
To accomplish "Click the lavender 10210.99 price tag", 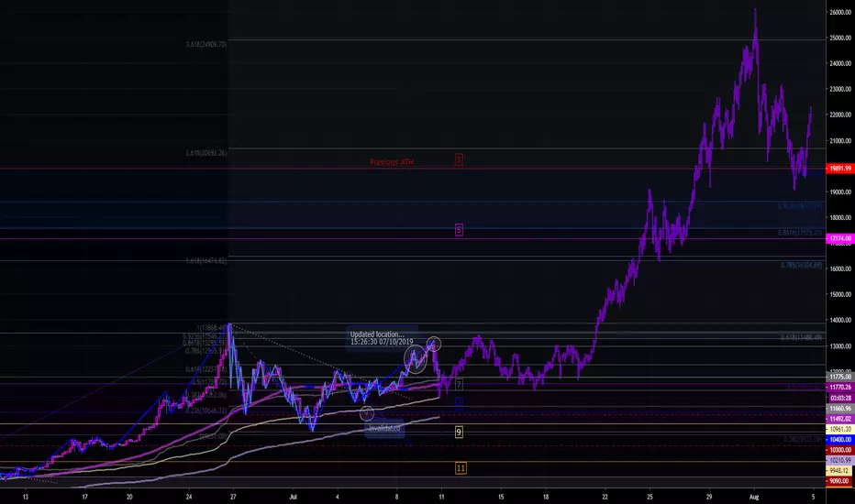I will (x=839, y=460).
